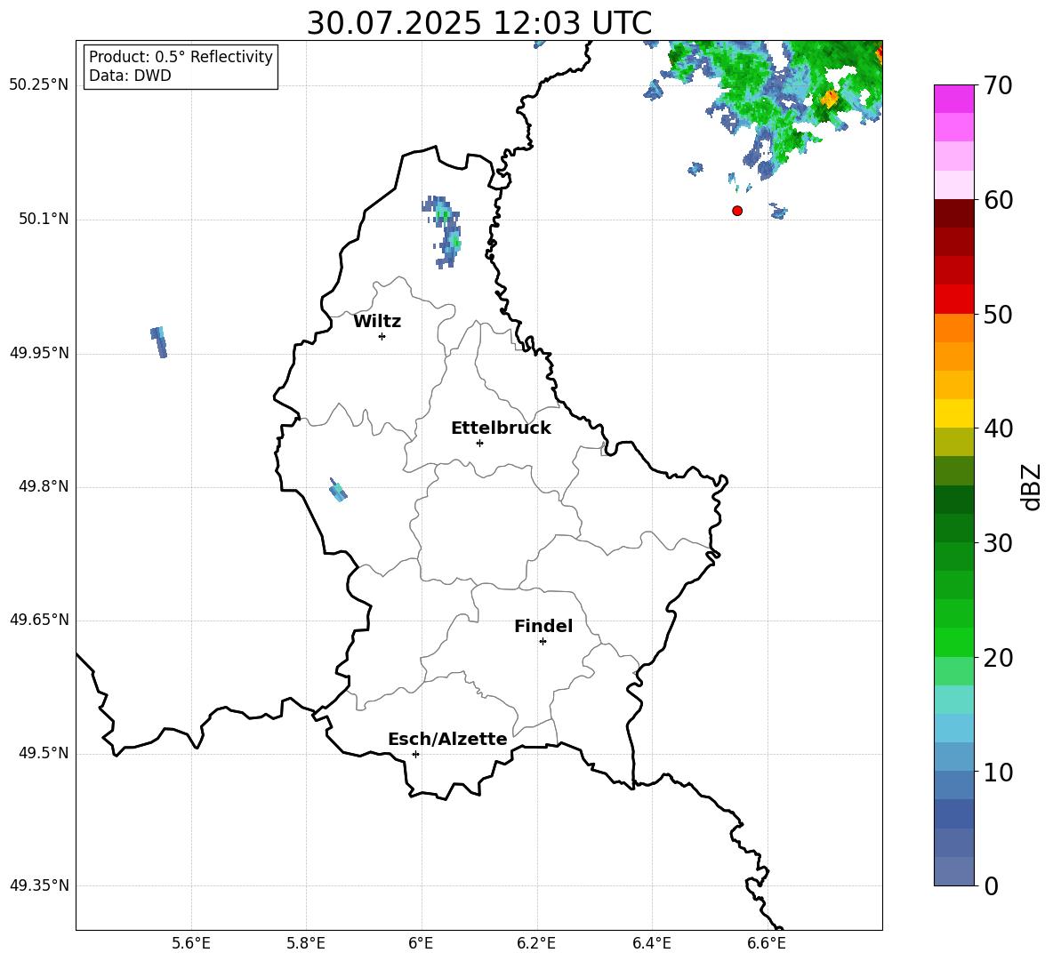Viewport: 1053px width, 961px height.
Task: Click the Findel city label
Action: (x=543, y=626)
